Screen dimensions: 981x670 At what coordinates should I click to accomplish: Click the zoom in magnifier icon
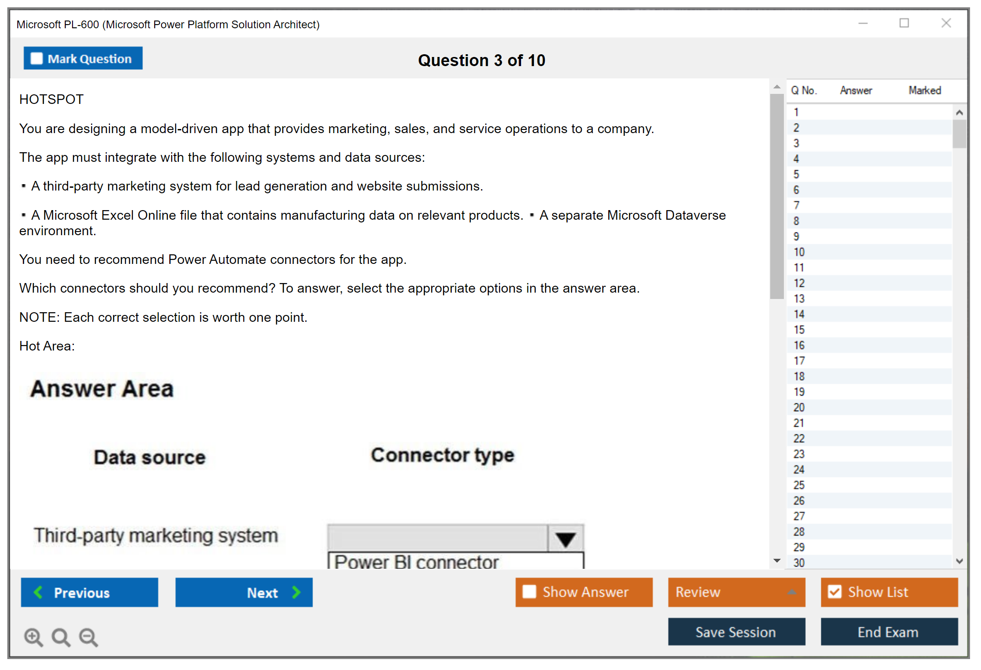tap(33, 637)
